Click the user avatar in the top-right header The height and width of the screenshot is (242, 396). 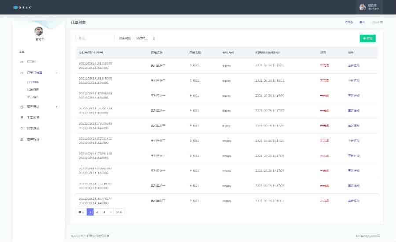tap(362, 7)
